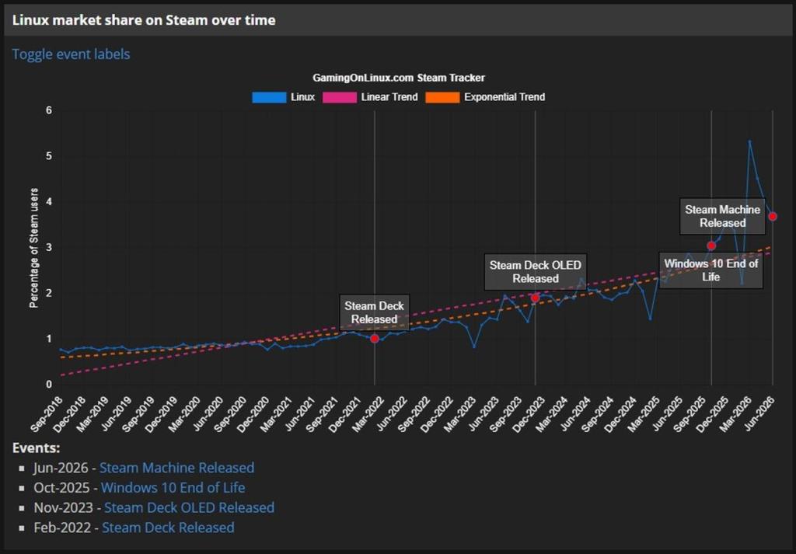The height and width of the screenshot is (554, 796).
Task: Open the Steam Deck Released event link
Action: (x=168, y=528)
